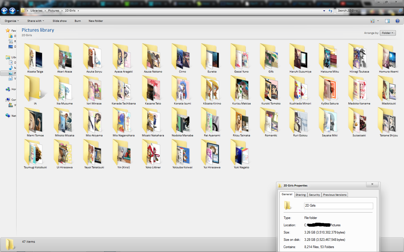This screenshot has height=252, width=404.
Task: Click the Pictures library heading
Action: (x=38, y=30)
